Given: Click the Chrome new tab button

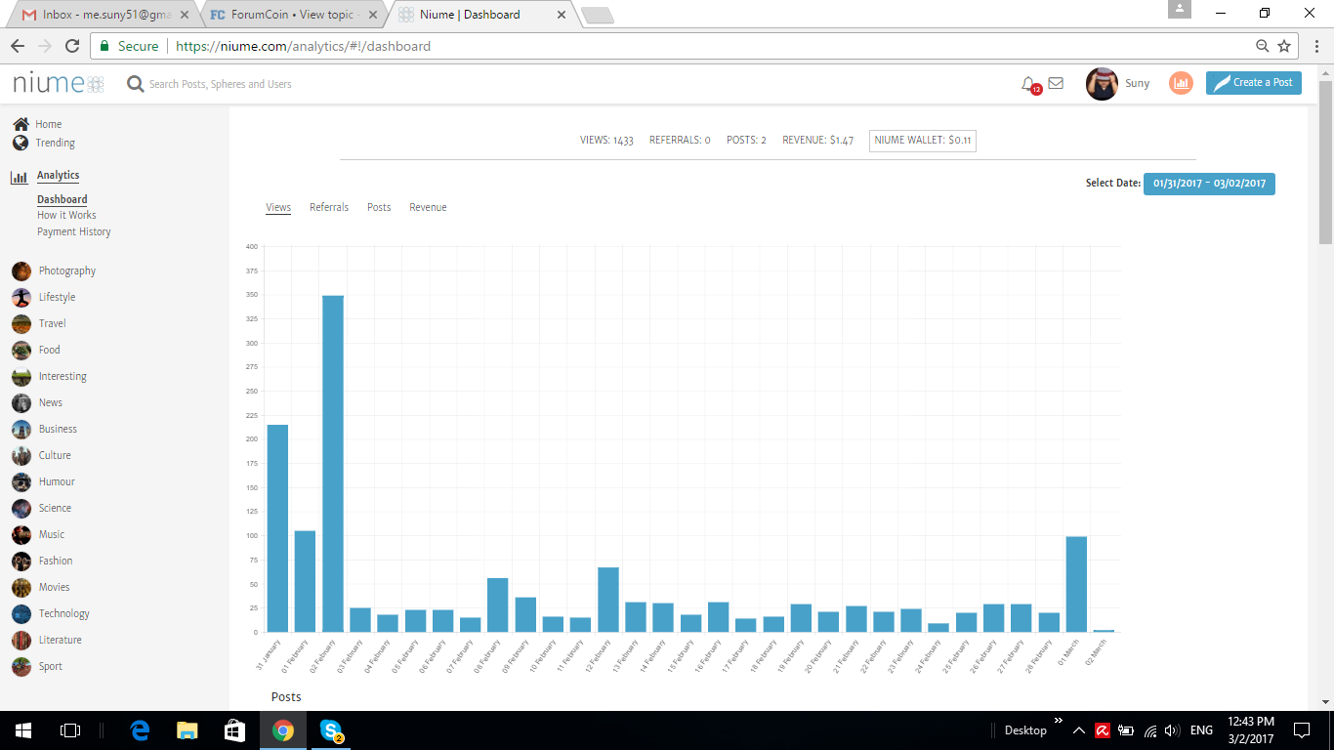Looking at the screenshot, I should point(597,16).
